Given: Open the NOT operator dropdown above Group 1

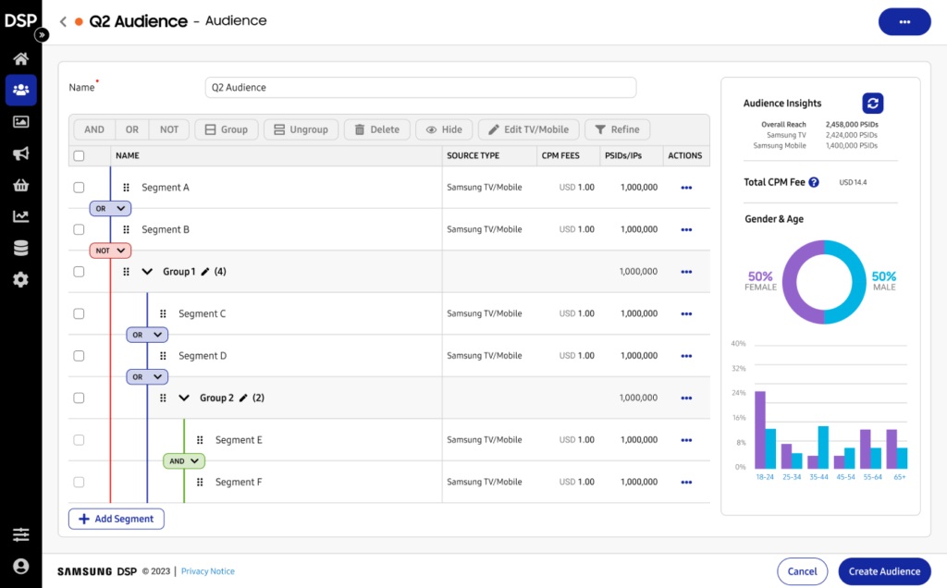Looking at the screenshot, I should coord(110,251).
